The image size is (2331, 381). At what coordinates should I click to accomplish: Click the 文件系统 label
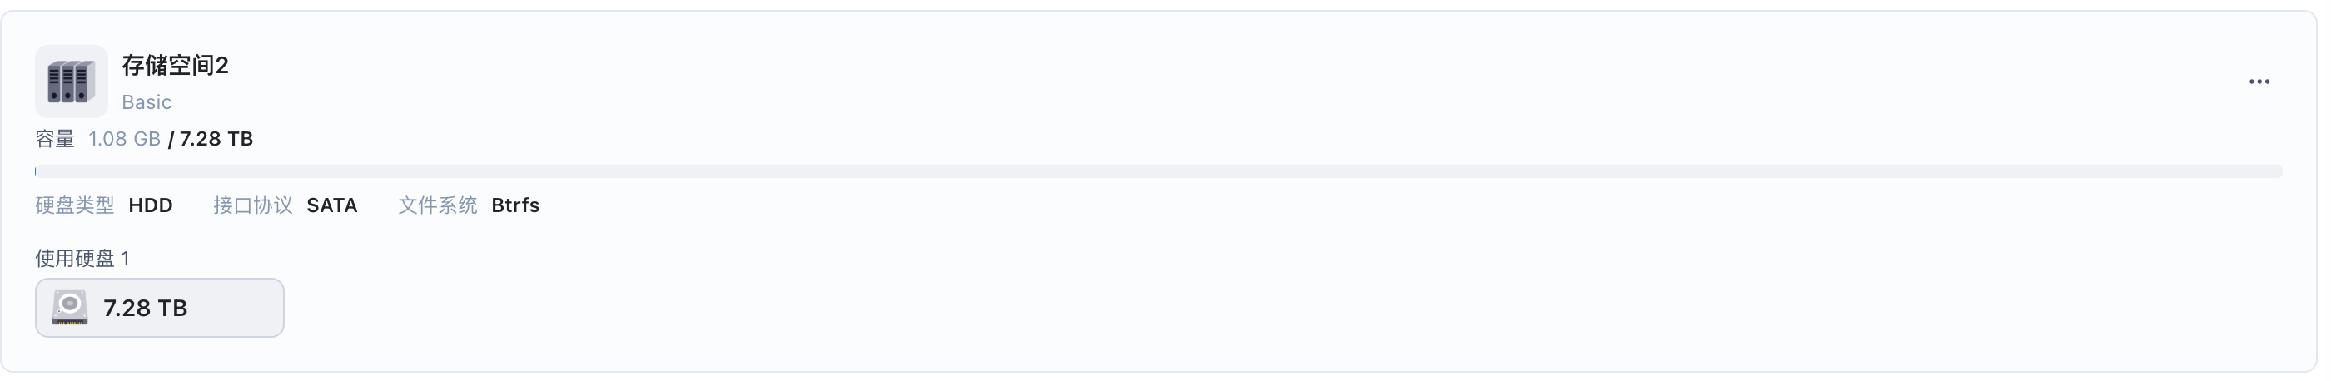click(x=438, y=205)
